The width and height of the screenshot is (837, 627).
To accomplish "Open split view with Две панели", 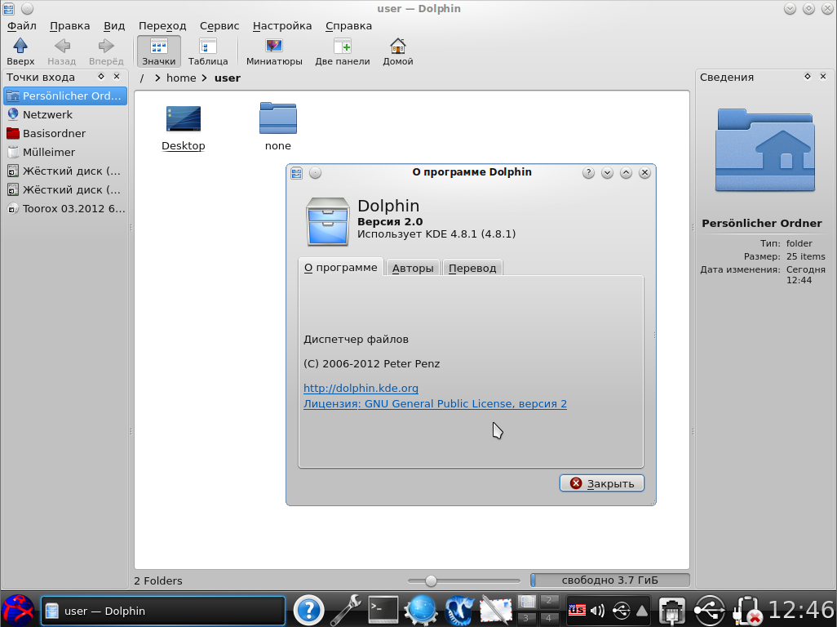I will 342,51.
